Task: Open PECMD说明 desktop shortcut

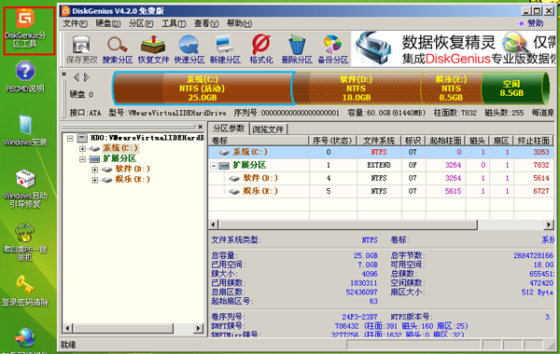Action: [x=25, y=76]
